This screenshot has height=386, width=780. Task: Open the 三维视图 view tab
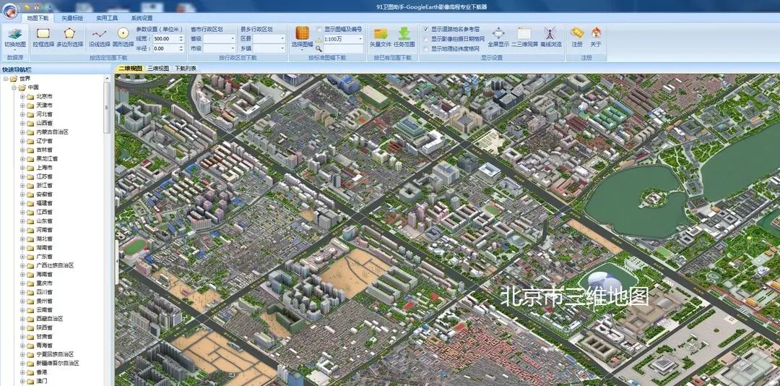(158, 68)
